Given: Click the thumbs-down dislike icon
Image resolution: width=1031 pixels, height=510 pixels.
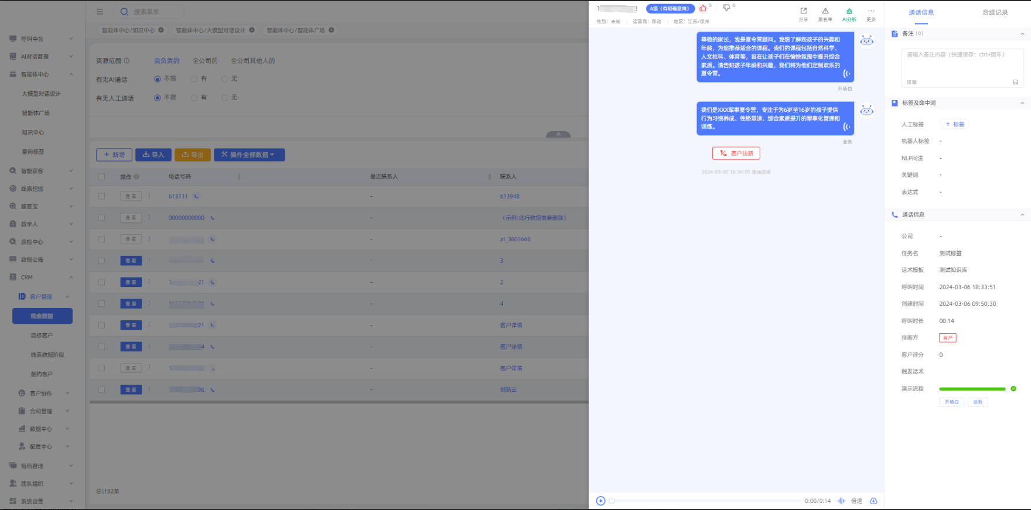Looking at the screenshot, I should pos(726,8).
